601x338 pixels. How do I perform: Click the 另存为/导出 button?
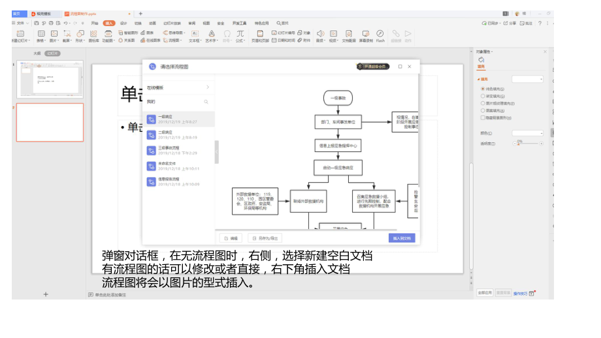(x=265, y=238)
